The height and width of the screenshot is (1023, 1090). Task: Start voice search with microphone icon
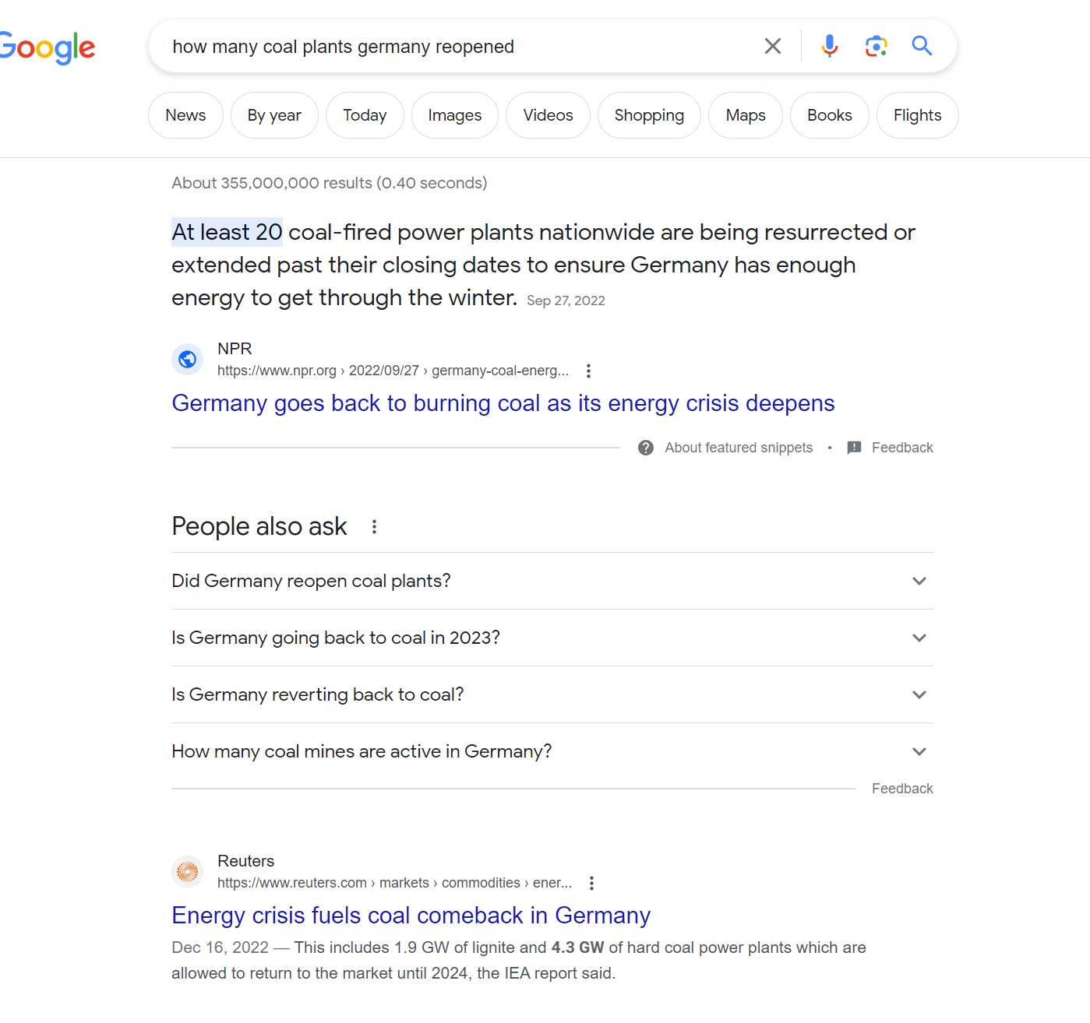[830, 47]
